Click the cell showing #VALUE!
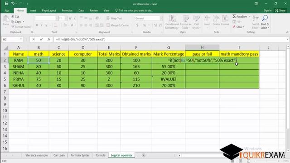290x163 pixels. [x=169, y=79]
